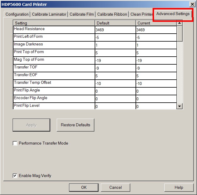Edit the Head Resistance current value
This screenshot has height=195, width=197.
tap(156, 30)
